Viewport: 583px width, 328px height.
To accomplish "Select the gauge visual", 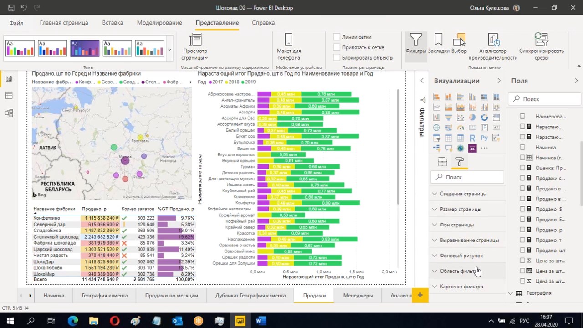I will (460, 128).
